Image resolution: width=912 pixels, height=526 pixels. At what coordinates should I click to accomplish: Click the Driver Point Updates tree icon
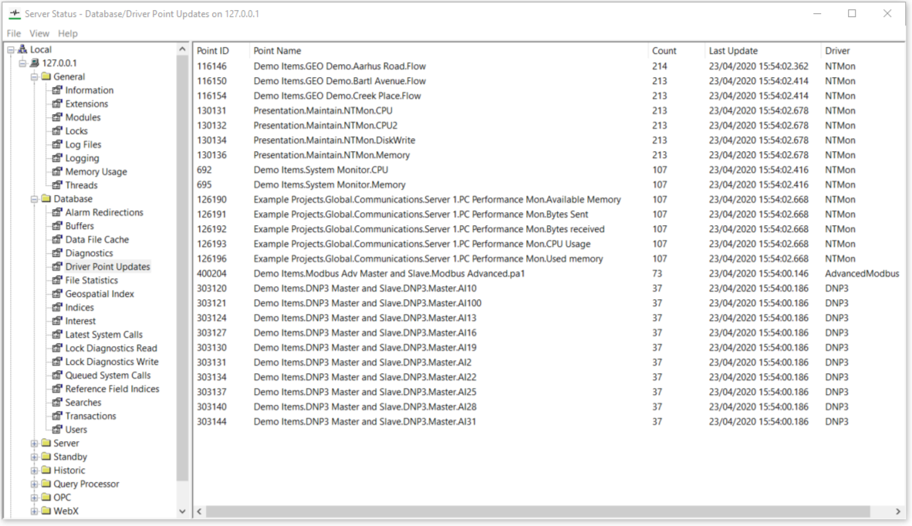point(57,267)
